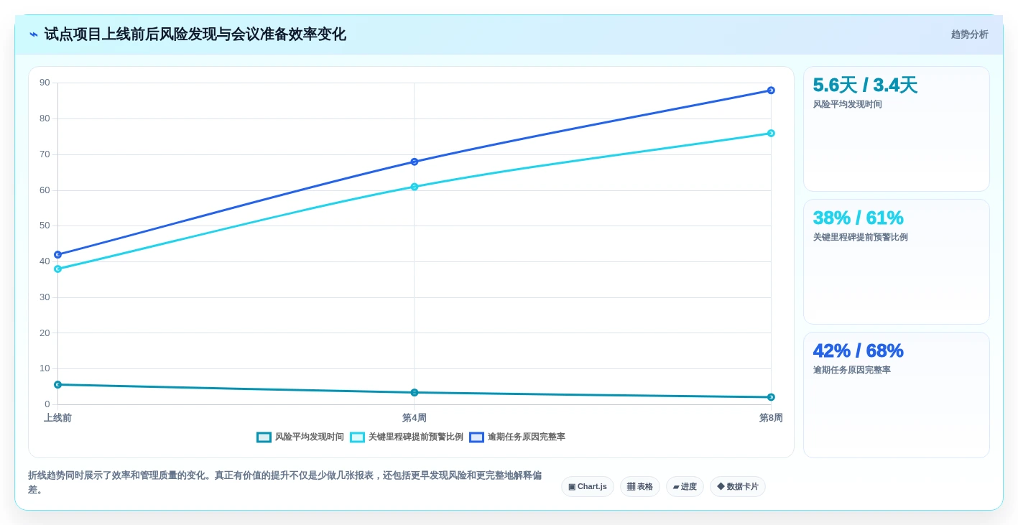Screen dimensions: 1018x525
Task: Select the Chart.js tag chip
Action: (x=588, y=486)
